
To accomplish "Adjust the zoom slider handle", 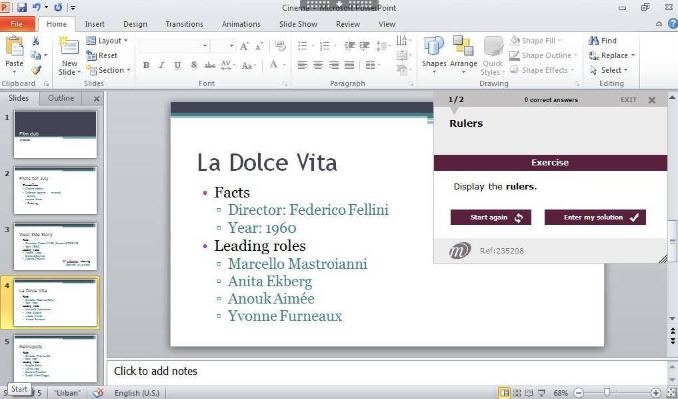I will pyautogui.click(x=607, y=393).
